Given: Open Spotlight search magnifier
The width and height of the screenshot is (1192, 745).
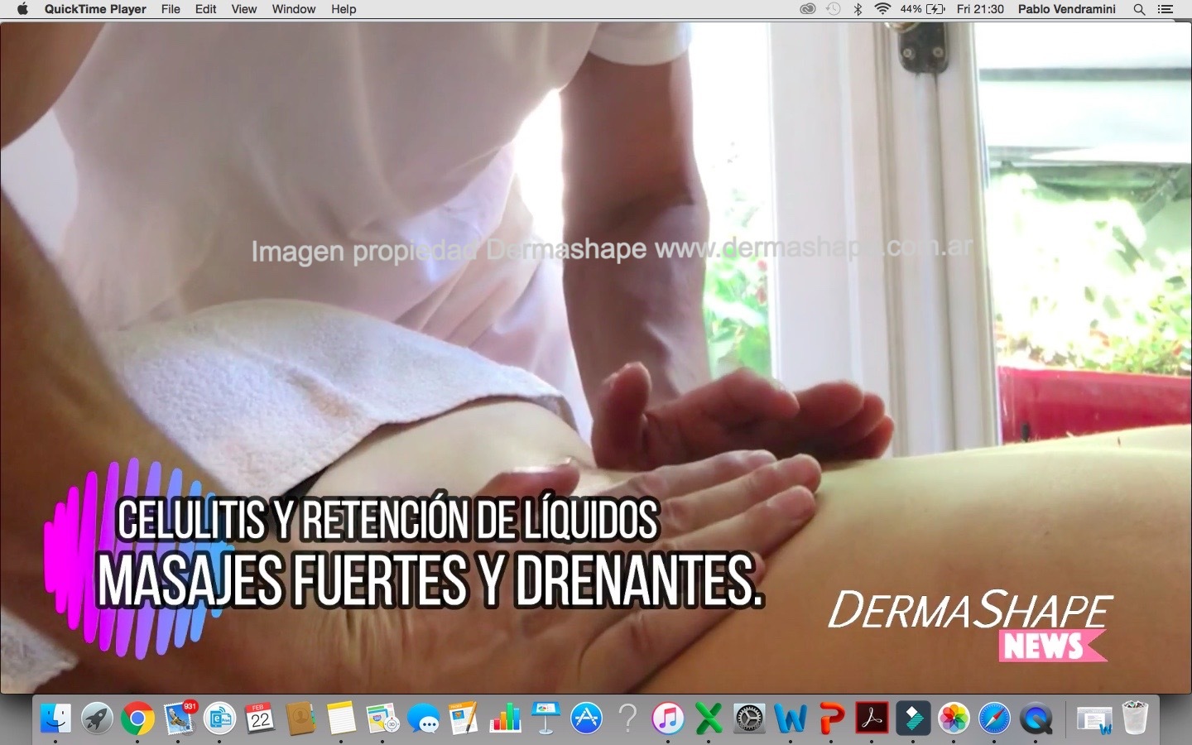Looking at the screenshot, I should click(1139, 9).
